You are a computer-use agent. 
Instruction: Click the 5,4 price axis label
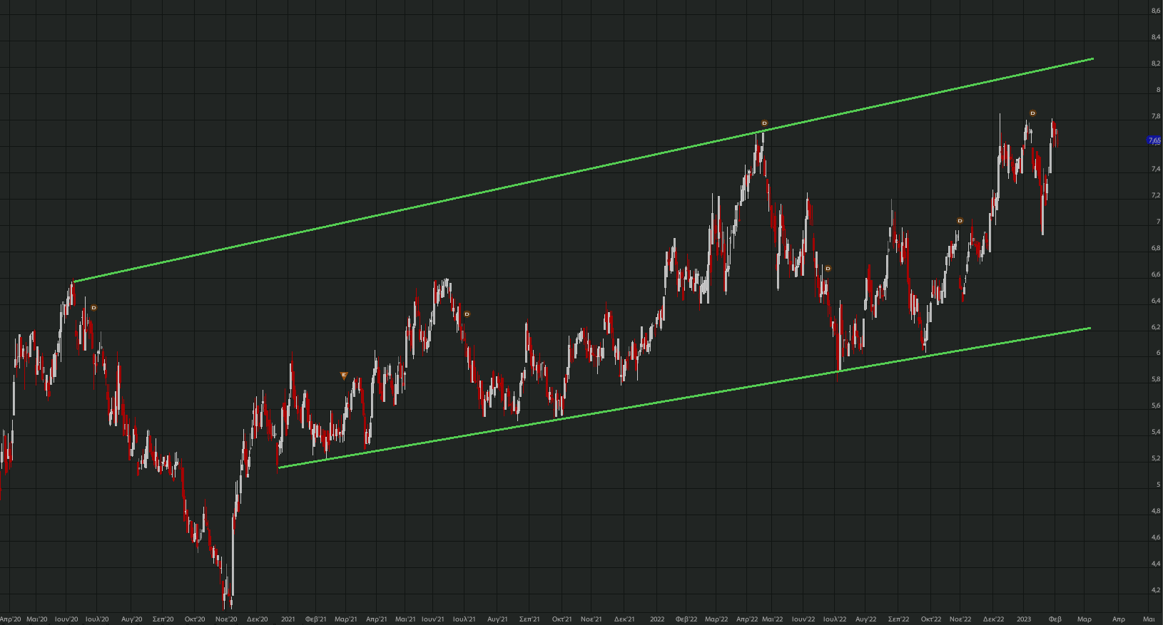[x=1155, y=432]
